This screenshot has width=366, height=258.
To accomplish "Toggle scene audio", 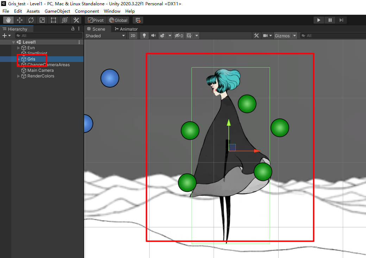I will [153, 36].
